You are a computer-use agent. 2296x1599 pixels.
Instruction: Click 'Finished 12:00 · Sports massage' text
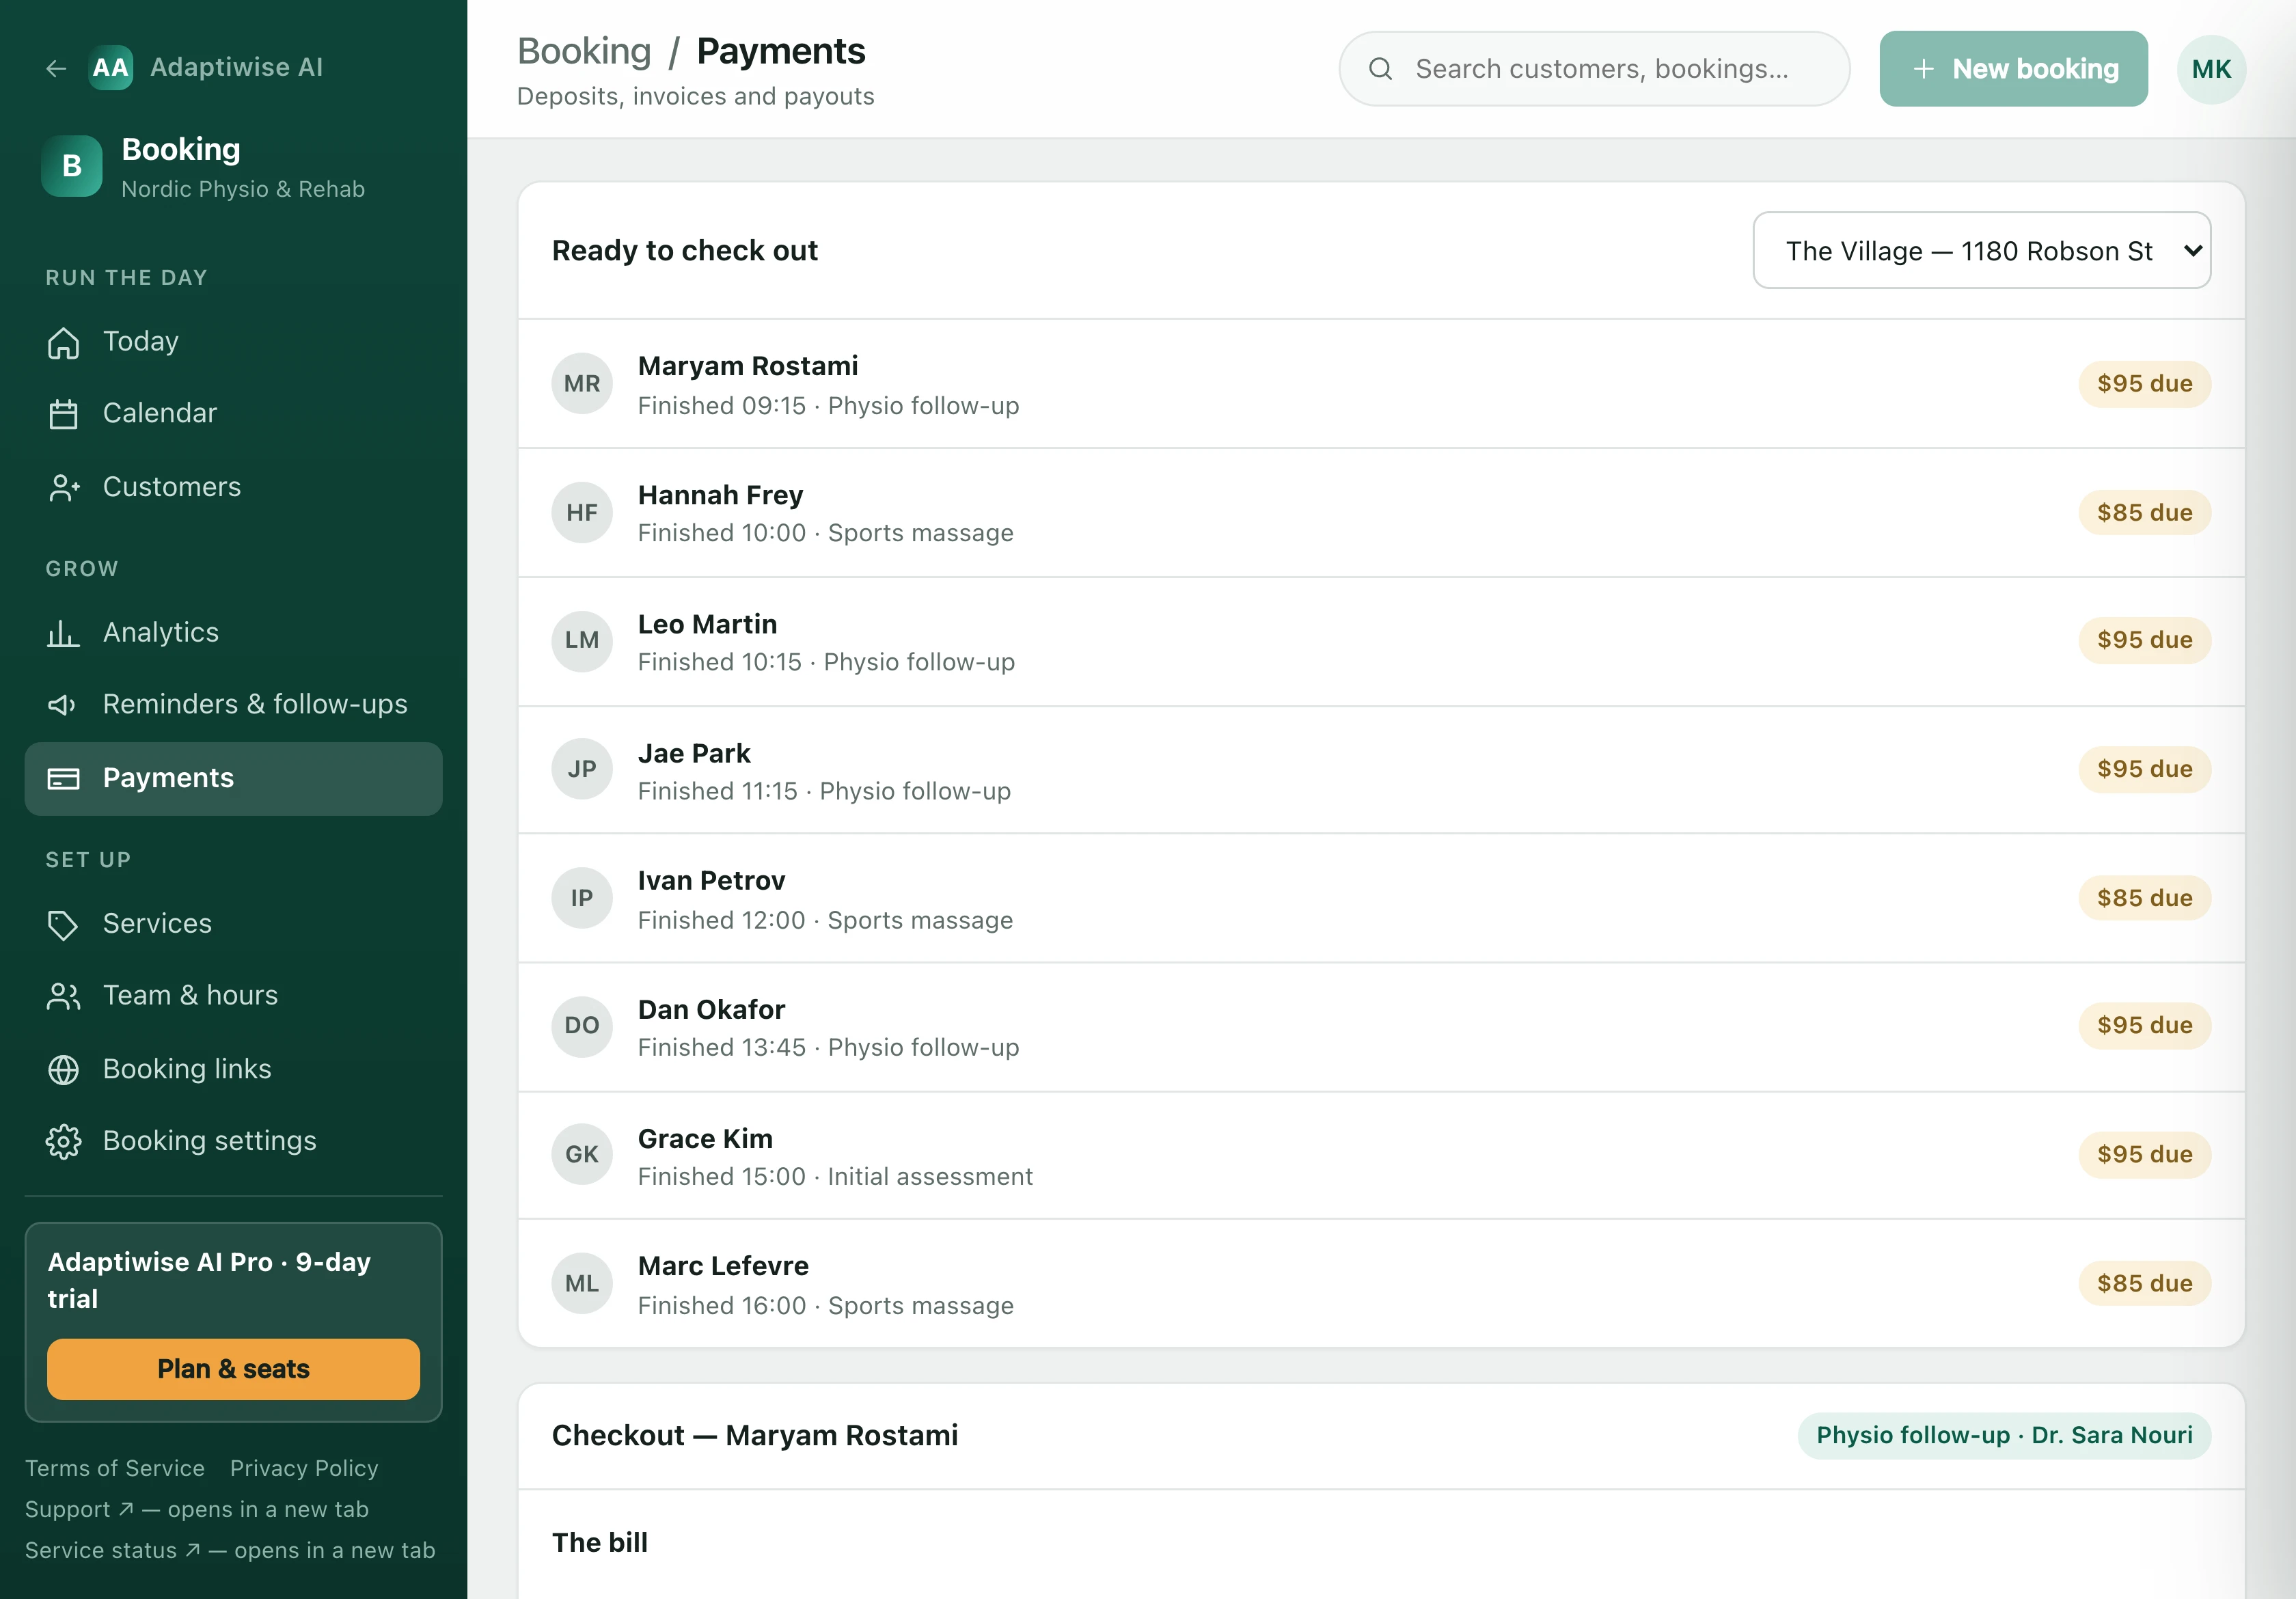point(825,920)
